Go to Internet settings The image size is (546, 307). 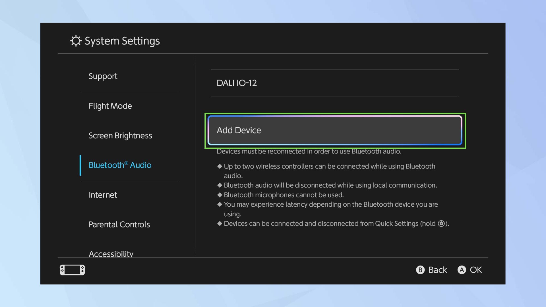coord(103,195)
